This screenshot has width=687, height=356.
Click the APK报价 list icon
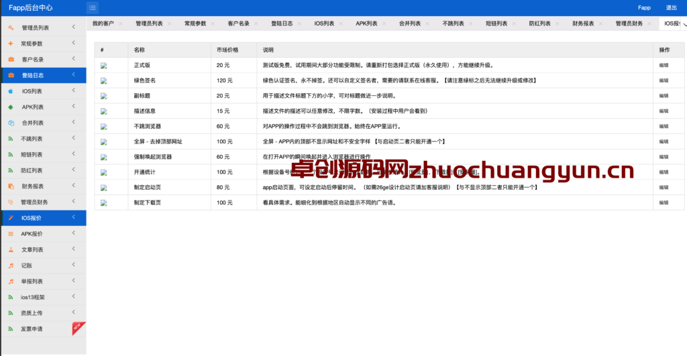[x=11, y=234]
